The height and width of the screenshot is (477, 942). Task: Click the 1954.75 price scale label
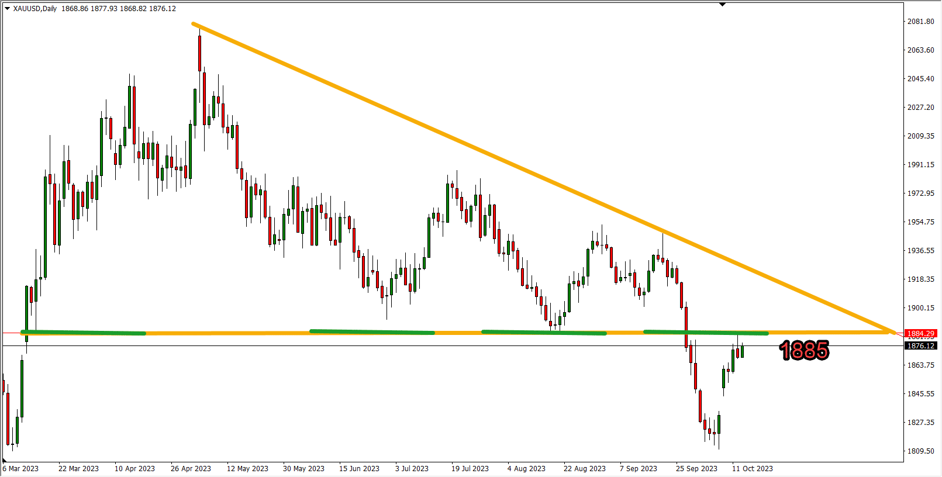coord(920,222)
